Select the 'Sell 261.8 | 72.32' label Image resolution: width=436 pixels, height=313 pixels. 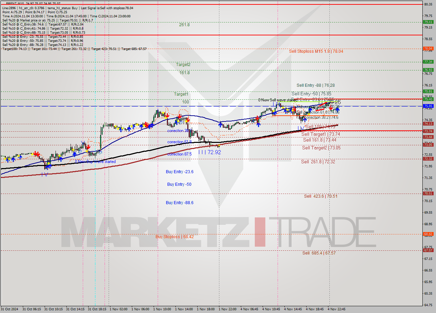point(318,161)
